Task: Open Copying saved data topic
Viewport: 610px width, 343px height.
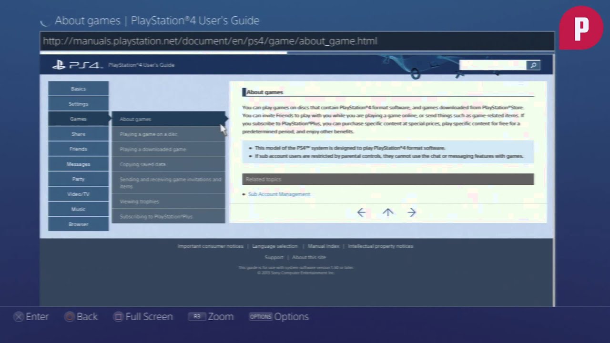Action: (x=168, y=164)
